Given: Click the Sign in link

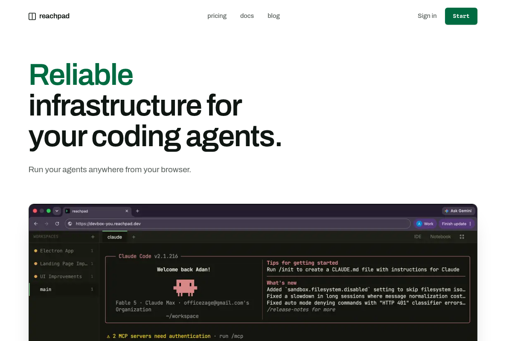Looking at the screenshot, I should point(427,16).
